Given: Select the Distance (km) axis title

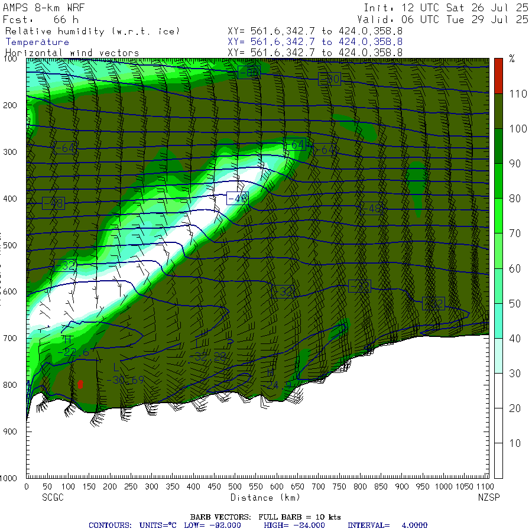Looking at the screenshot, I should pos(265,497).
